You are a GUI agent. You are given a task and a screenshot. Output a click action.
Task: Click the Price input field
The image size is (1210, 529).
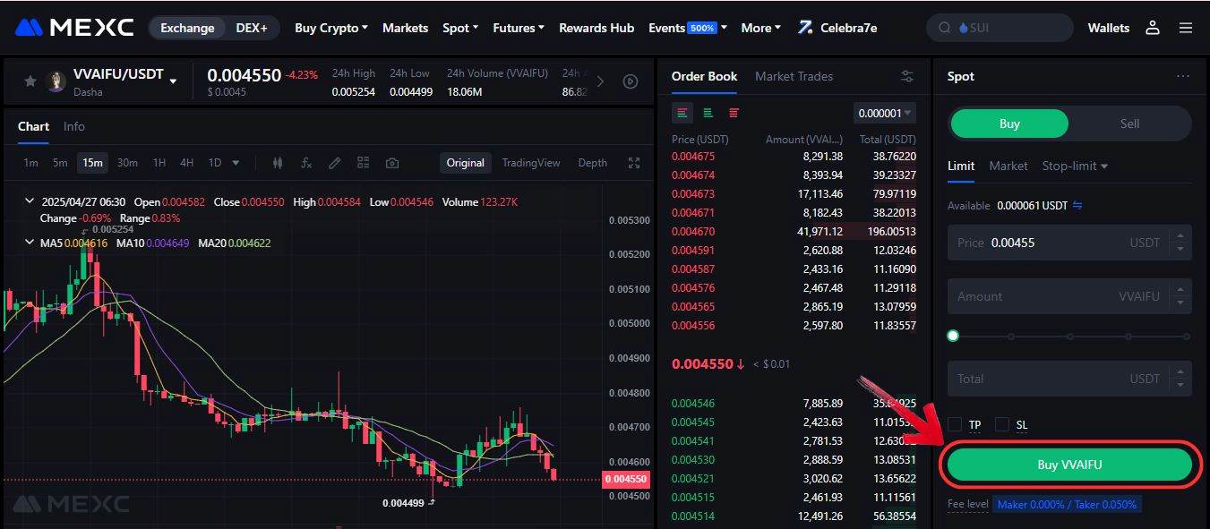pos(1069,243)
